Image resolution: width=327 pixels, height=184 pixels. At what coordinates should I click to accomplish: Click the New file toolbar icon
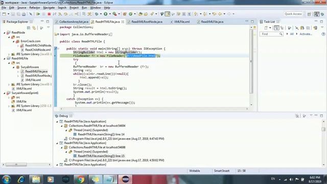(x=4, y=14)
